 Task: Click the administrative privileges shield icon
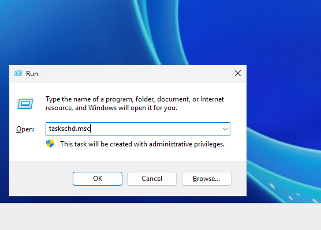[x=50, y=144]
